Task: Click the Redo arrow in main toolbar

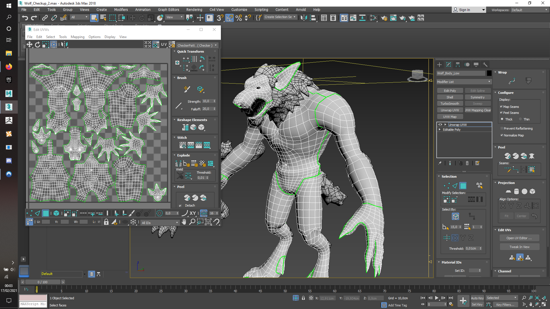Action: 34,18
